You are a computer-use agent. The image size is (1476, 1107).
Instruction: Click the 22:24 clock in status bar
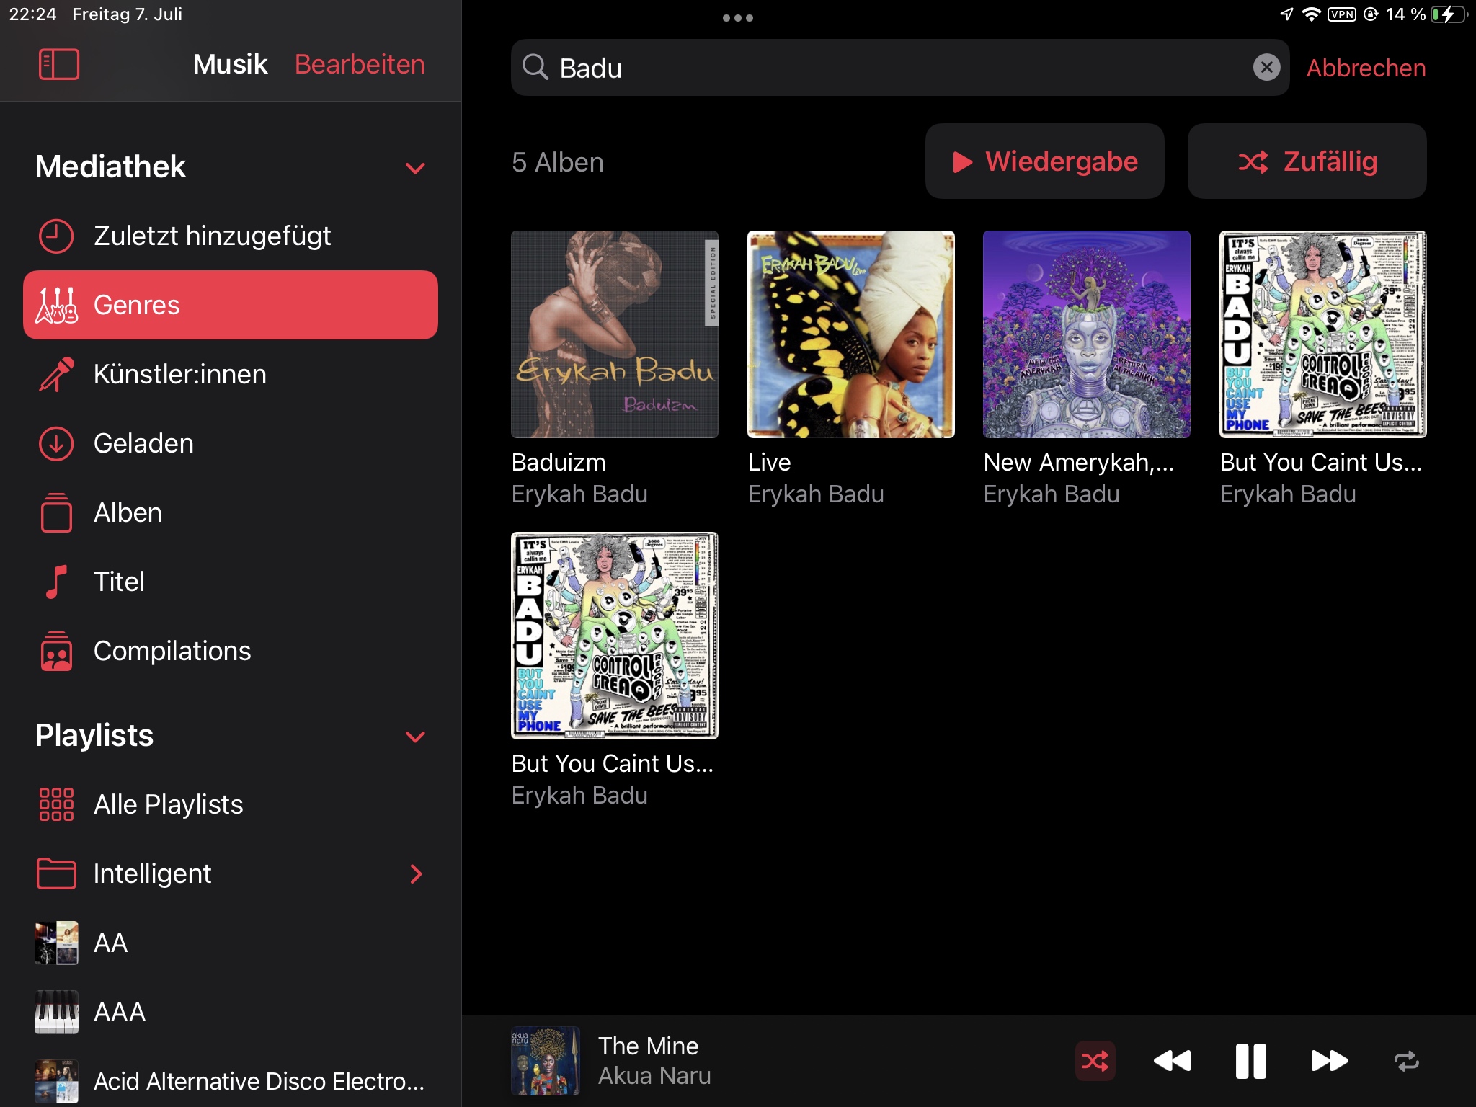point(33,14)
